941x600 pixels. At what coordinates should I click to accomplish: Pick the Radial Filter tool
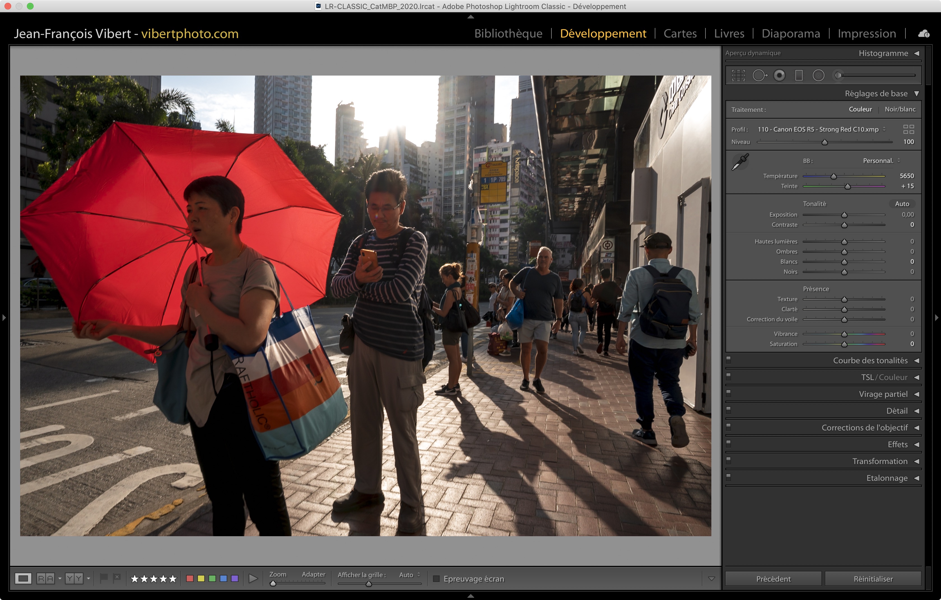[x=818, y=75]
